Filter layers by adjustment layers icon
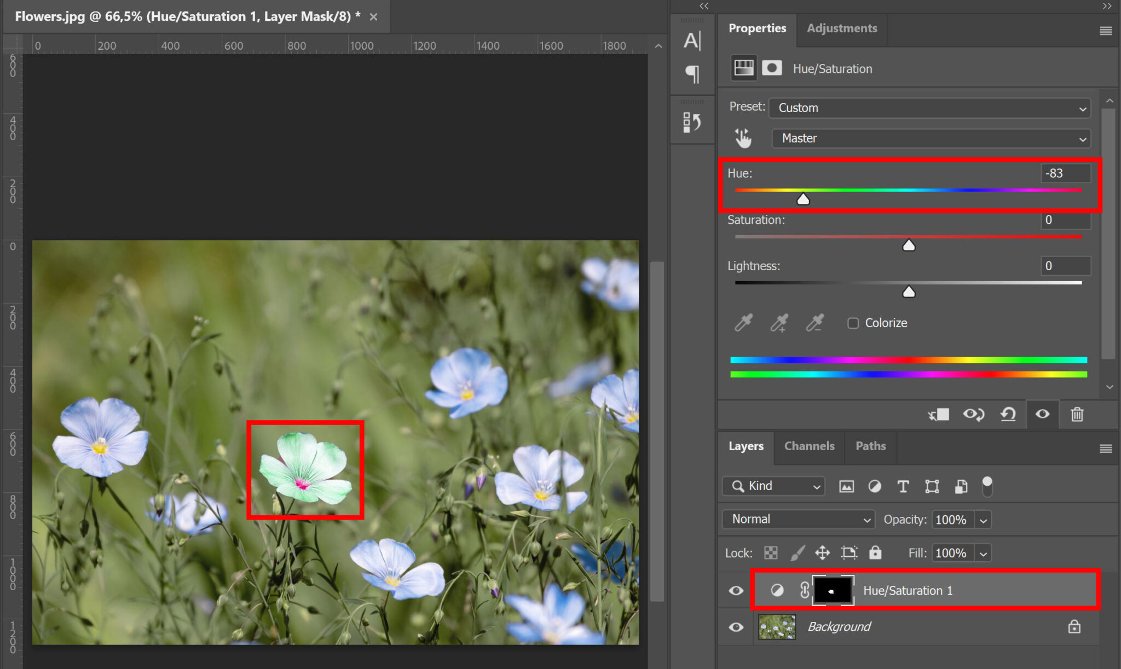 coord(875,486)
